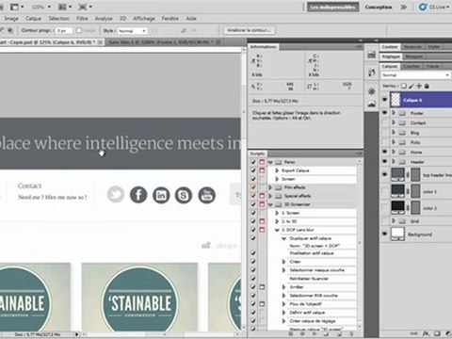Select the Les indispensables workspace
Image resolution: width=452 pixels, height=339 pixels.
332,7
